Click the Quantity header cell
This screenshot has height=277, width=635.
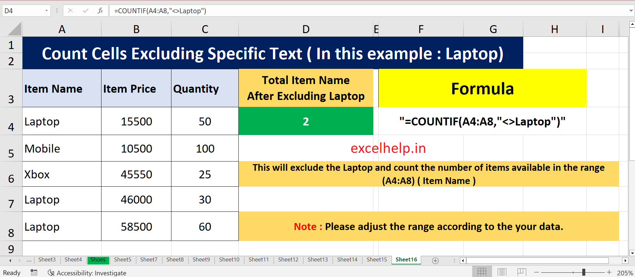pos(205,88)
